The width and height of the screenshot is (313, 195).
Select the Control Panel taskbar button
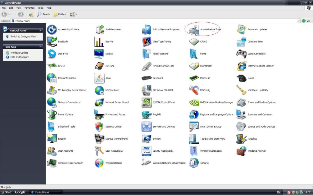point(46,192)
